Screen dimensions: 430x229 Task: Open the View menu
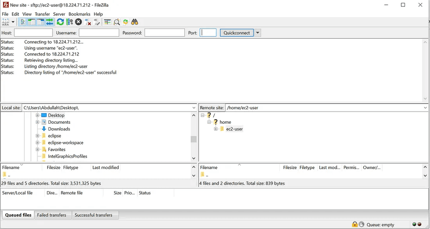27,14
